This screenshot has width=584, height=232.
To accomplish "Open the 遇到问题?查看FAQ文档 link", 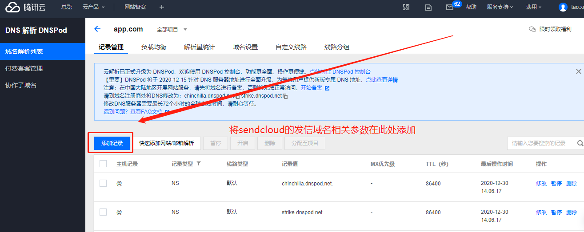I will point(133,111).
